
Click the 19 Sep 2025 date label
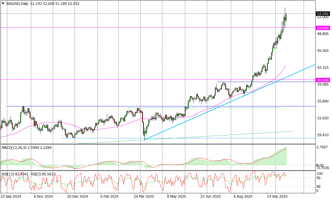pyautogui.click(x=278, y=196)
